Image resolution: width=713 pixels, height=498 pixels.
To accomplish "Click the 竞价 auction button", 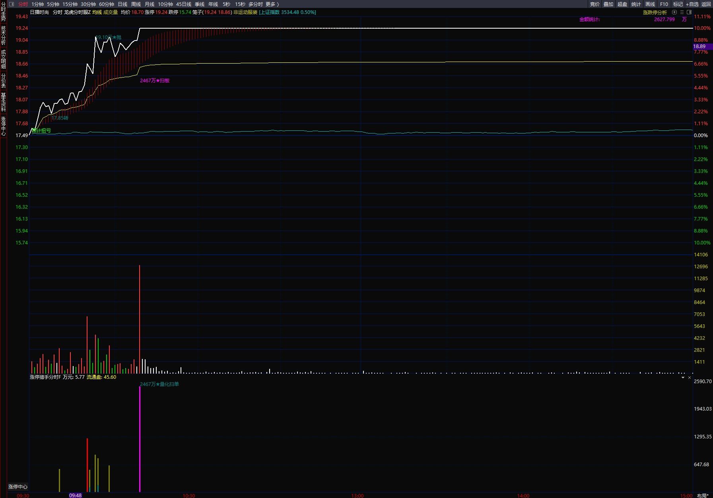I will coord(594,4).
